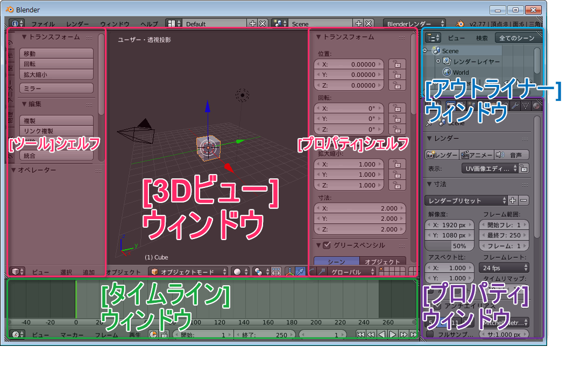
Task: Switch to オブジェクト tab in grease pencil
Action: pyautogui.click(x=383, y=261)
